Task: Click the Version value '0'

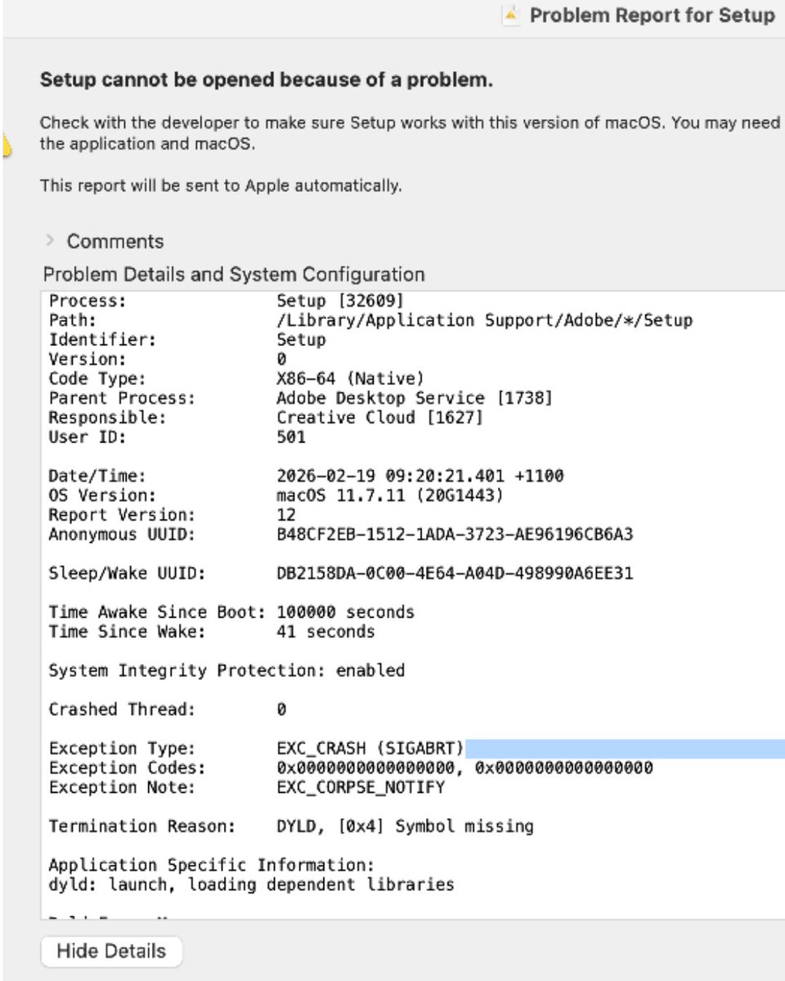Action: 281,359
